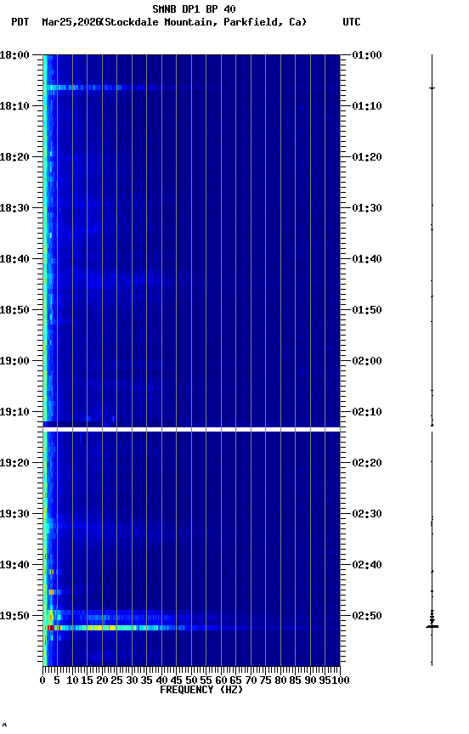Click the Mar25,2026 date text
The width and height of the screenshot is (469, 734).
coord(71,22)
